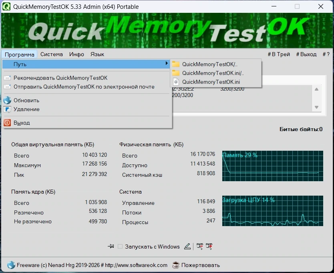Screen dimensions: 334x273
Task: Click the Пик value 21 279 392
Action: [95, 174]
